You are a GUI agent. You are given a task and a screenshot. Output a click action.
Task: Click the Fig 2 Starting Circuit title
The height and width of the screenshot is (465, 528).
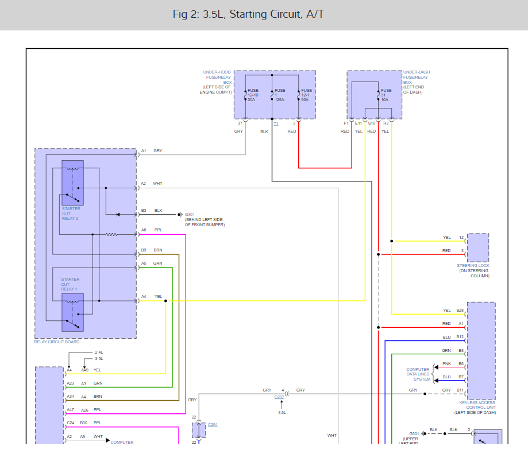[248, 14]
